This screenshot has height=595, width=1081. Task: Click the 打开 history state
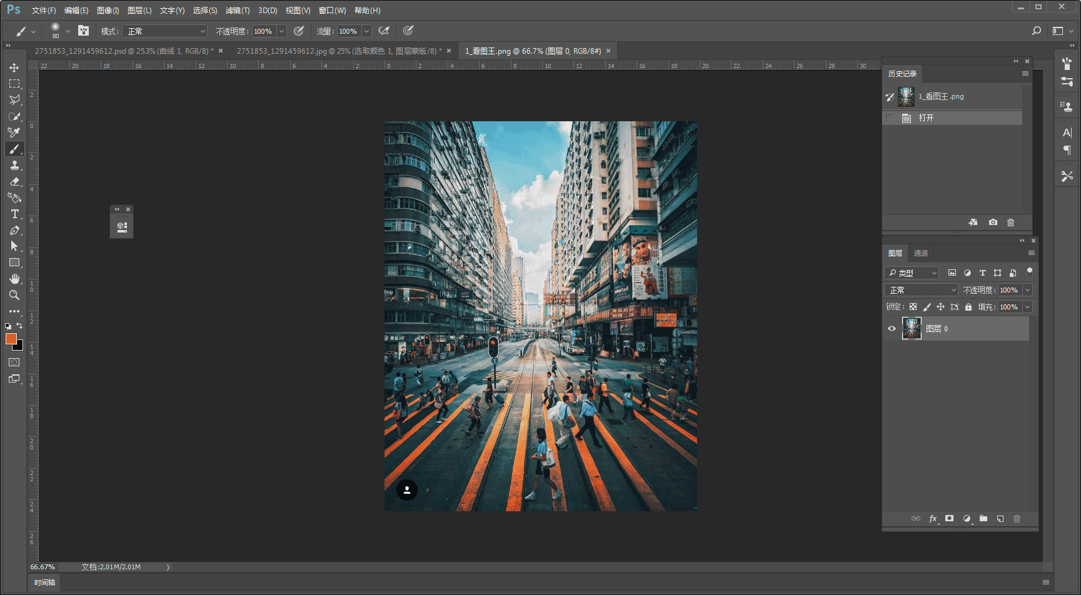tap(926, 118)
